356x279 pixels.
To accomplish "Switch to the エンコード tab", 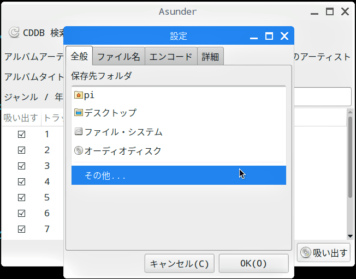I will click(x=171, y=57).
